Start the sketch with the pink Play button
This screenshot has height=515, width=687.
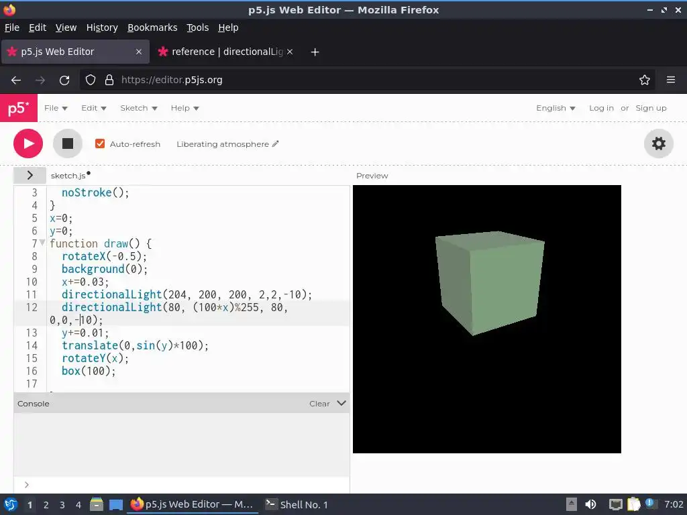(x=28, y=144)
